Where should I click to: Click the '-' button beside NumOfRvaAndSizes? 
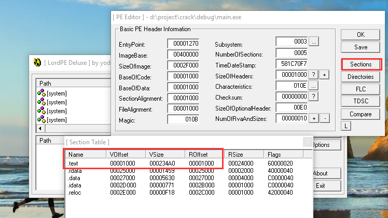(324, 119)
